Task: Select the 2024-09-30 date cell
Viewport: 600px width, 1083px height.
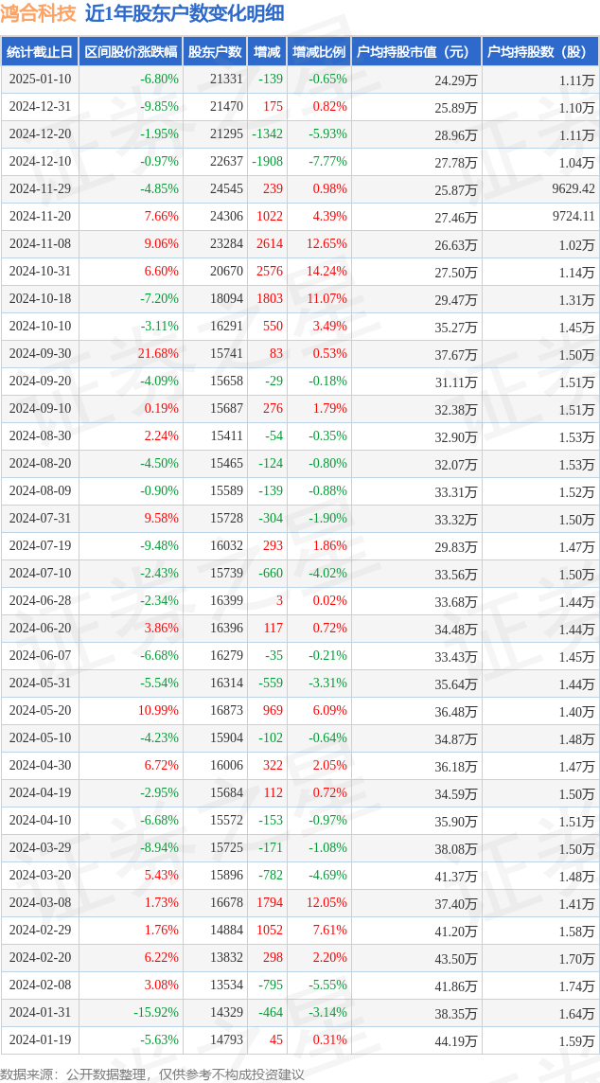Action: click(40, 354)
